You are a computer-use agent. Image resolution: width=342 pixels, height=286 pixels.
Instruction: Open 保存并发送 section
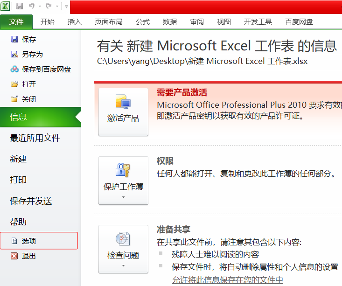[x=31, y=201]
